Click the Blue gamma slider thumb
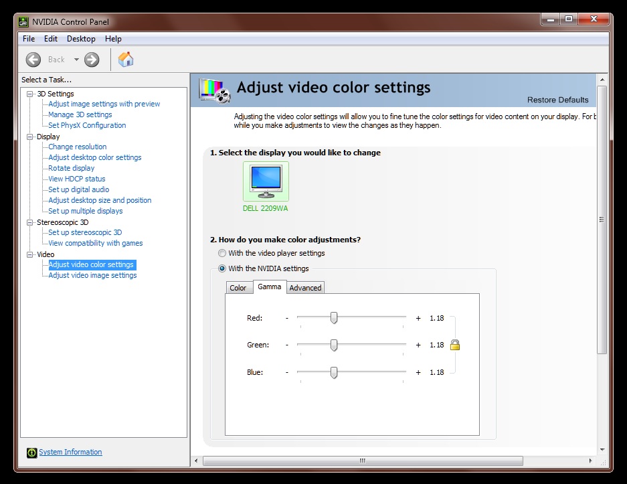This screenshot has height=484, width=627. pos(334,372)
